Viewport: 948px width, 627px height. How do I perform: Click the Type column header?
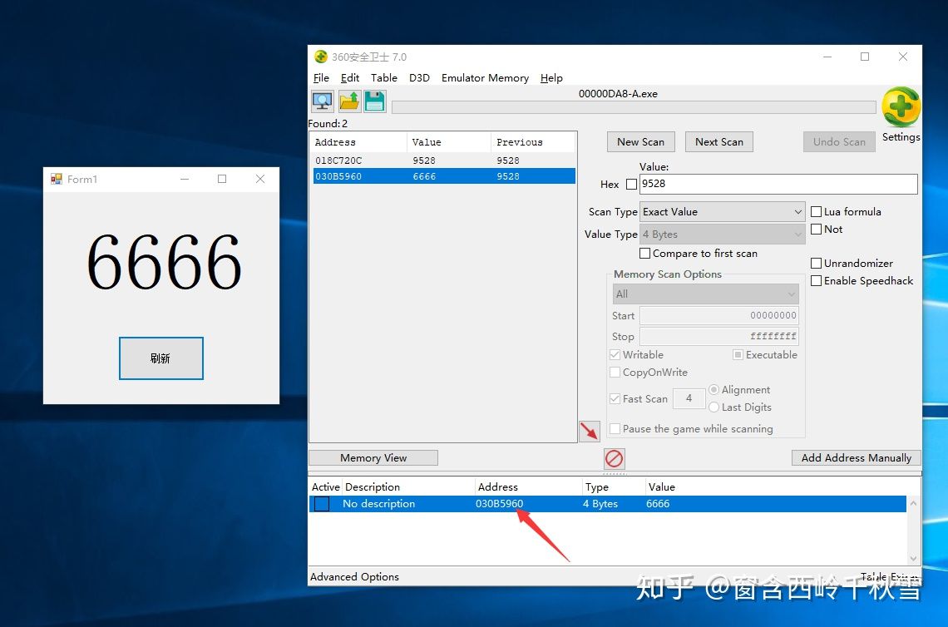point(613,486)
